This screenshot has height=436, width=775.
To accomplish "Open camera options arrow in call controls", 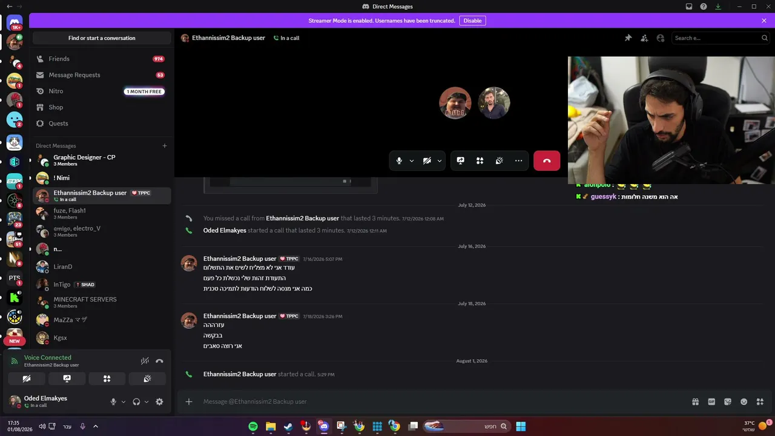I will (x=440, y=160).
